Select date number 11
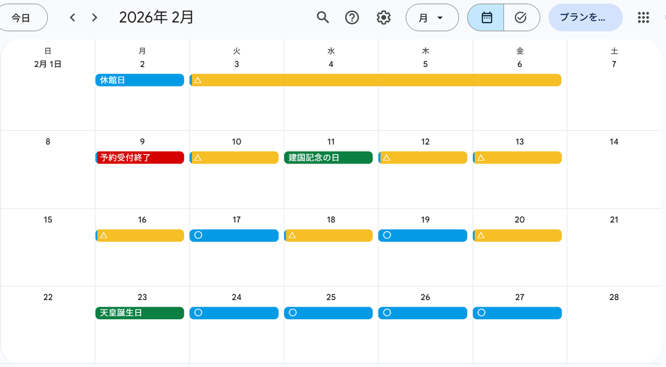666x367 pixels. [x=331, y=141]
